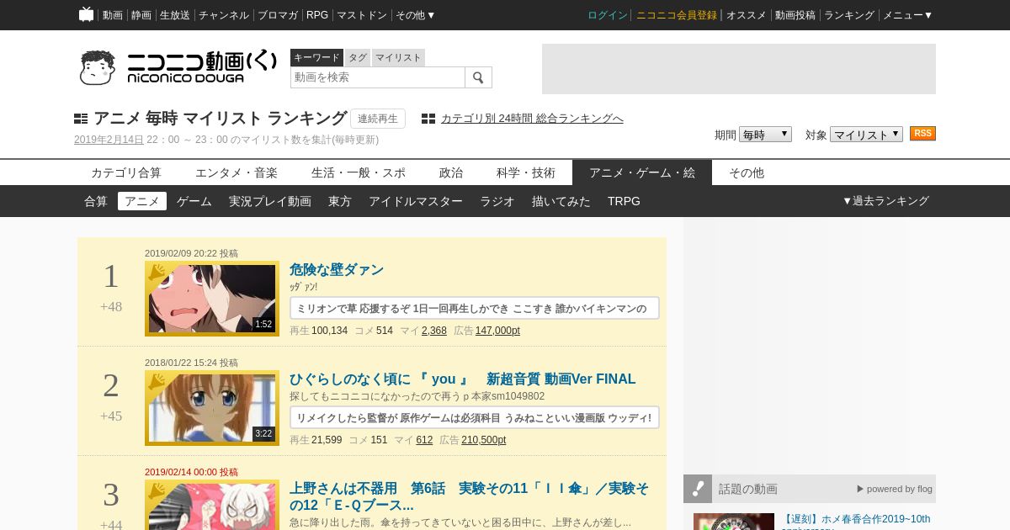Click the list icon before アニメ 毎時 heading
The image size is (1010, 530).
tap(81, 119)
